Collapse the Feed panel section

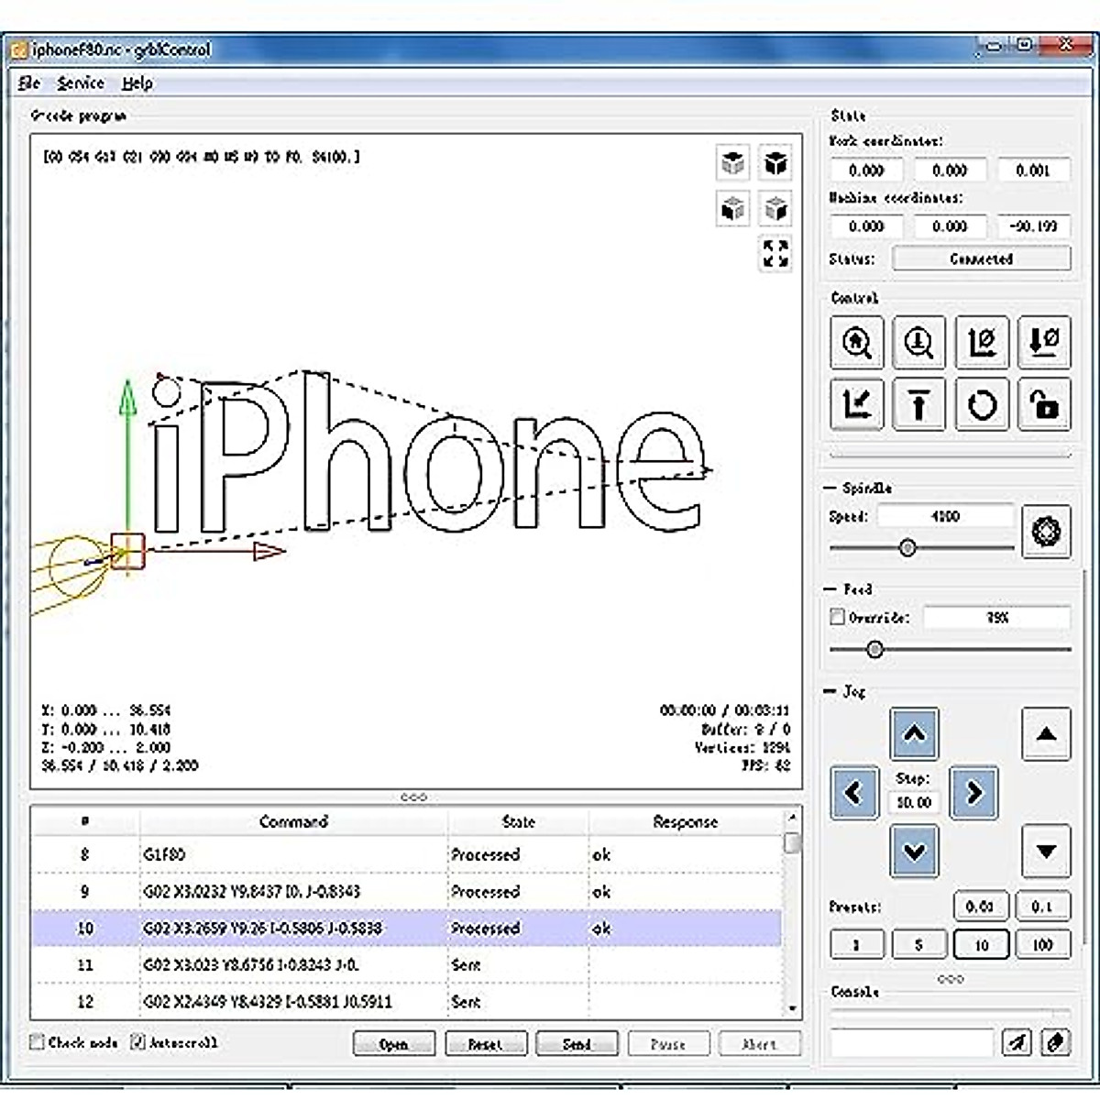click(x=831, y=589)
